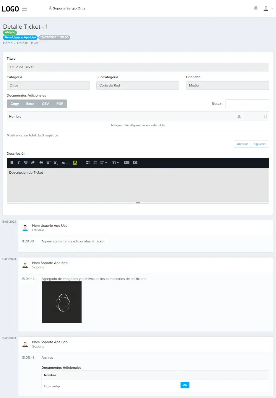Viewport: 276px width, 398px height.
Task: Click the Soporte avatar on 15:05:41 comment
Action: click(x=25, y=344)
